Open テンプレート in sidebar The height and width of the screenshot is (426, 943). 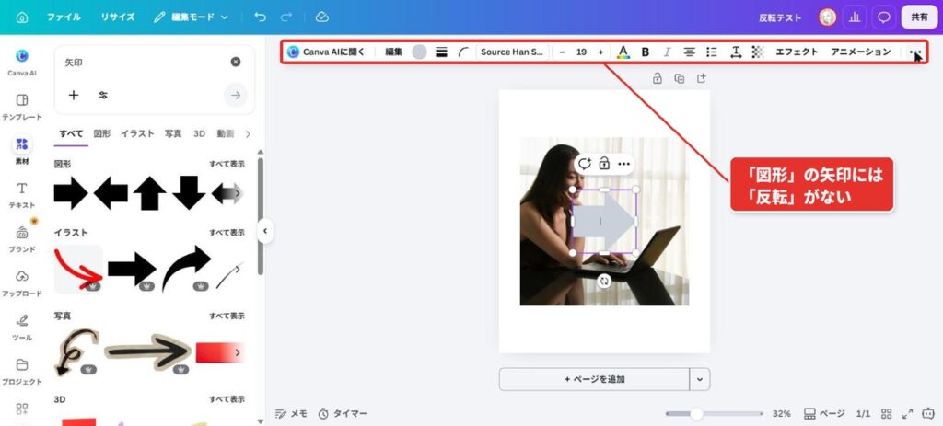(22, 107)
